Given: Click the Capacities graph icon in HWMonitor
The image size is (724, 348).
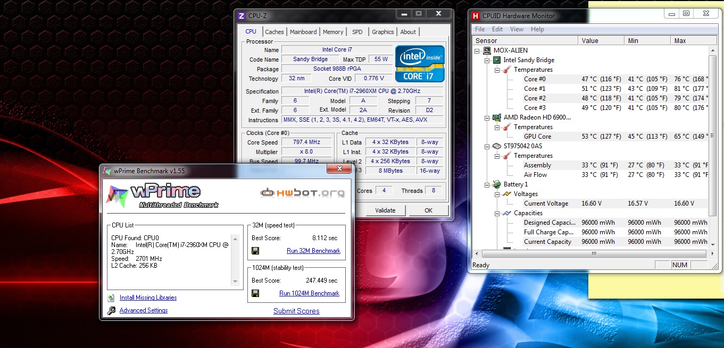Looking at the screenshot, I should point(507,213).
